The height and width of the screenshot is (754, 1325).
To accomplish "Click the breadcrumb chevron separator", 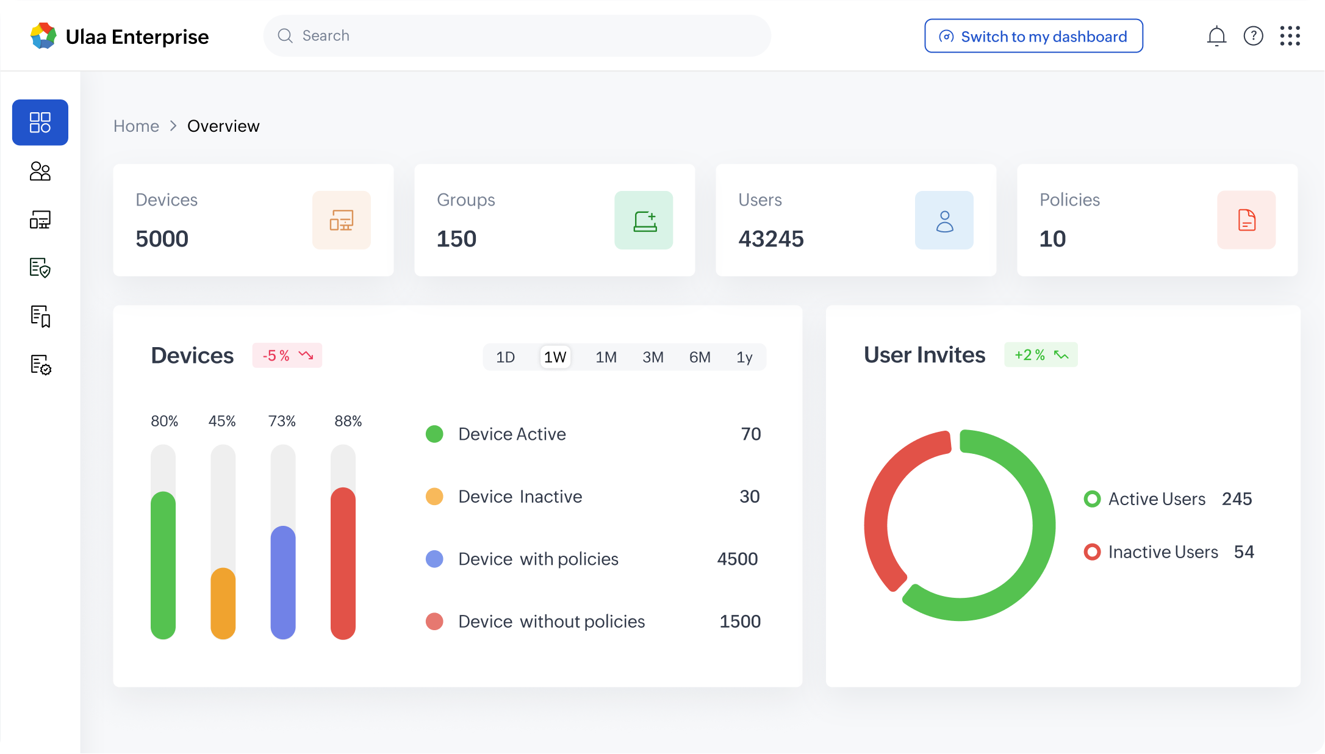I will pyautogui.click(x=173, y=126).
